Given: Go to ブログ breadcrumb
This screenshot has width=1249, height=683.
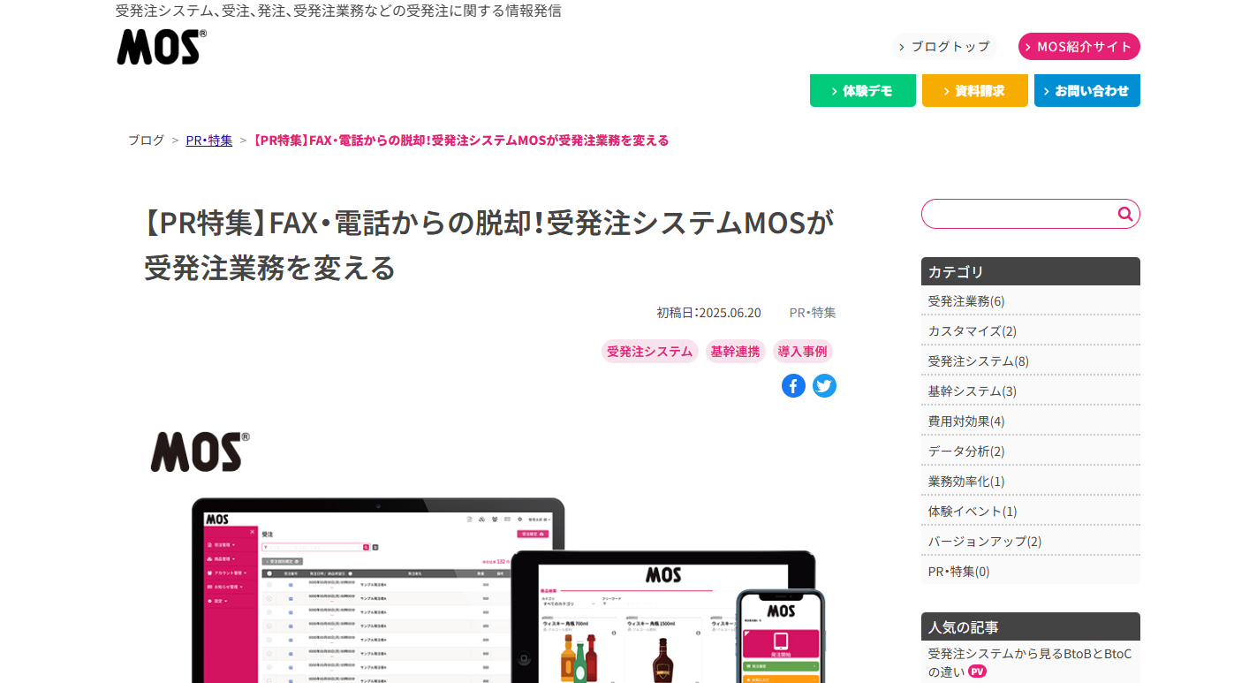Looking at the screenshot, I should coord(146,140).
